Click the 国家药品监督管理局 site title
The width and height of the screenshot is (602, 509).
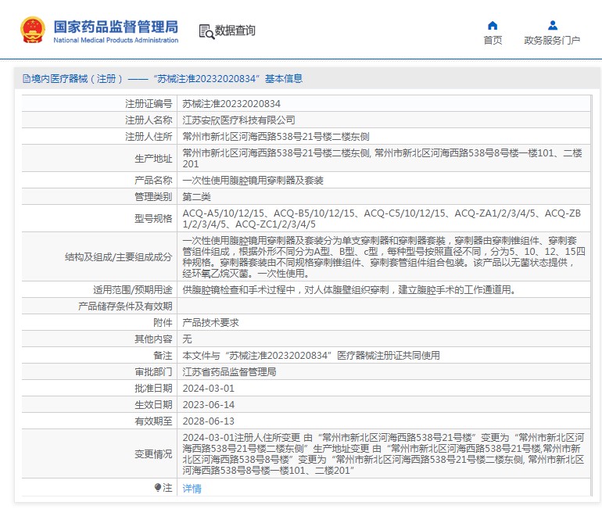pyautogui.click(x=116, y=27)
